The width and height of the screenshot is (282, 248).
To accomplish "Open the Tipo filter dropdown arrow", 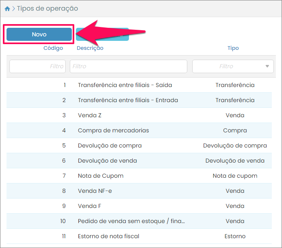I will coord(267,66).
